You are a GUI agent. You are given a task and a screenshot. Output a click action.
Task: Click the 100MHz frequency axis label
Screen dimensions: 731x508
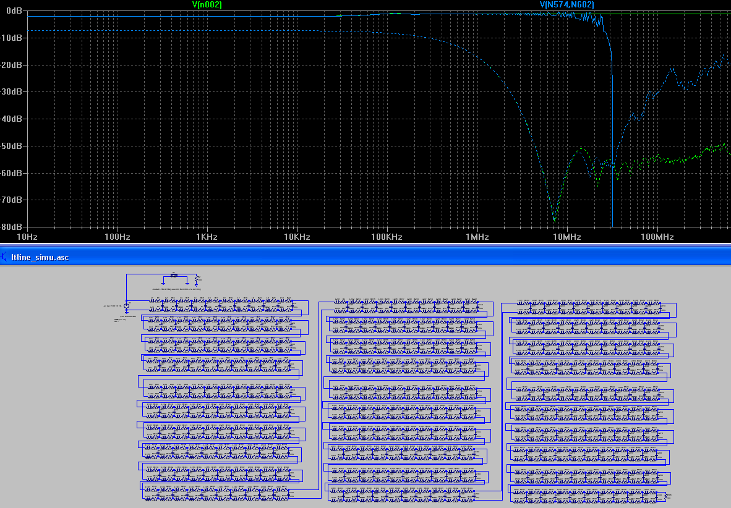coord(657,237)
